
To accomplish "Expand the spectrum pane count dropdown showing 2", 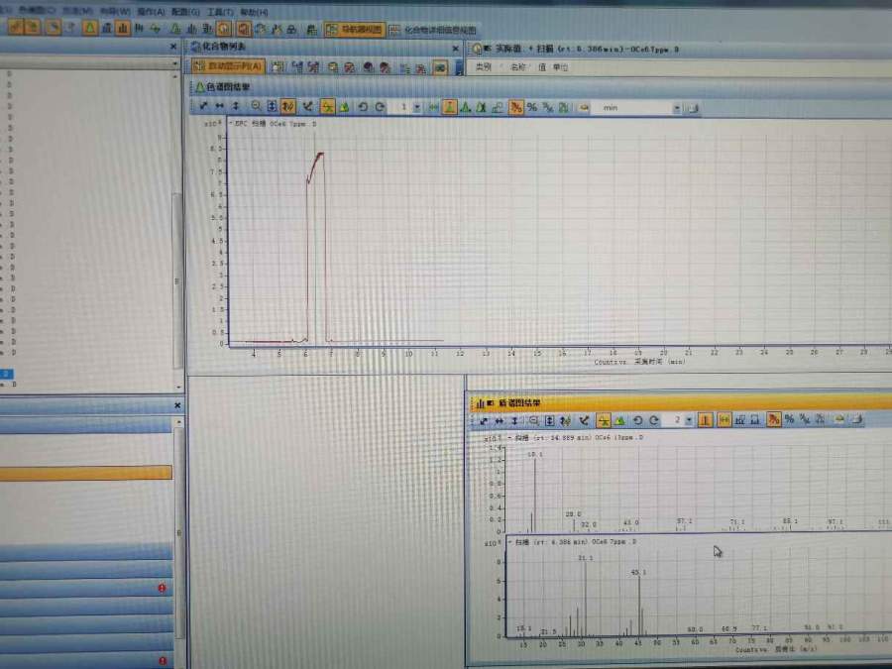I will pyautogui.click(x=690, y=419).
